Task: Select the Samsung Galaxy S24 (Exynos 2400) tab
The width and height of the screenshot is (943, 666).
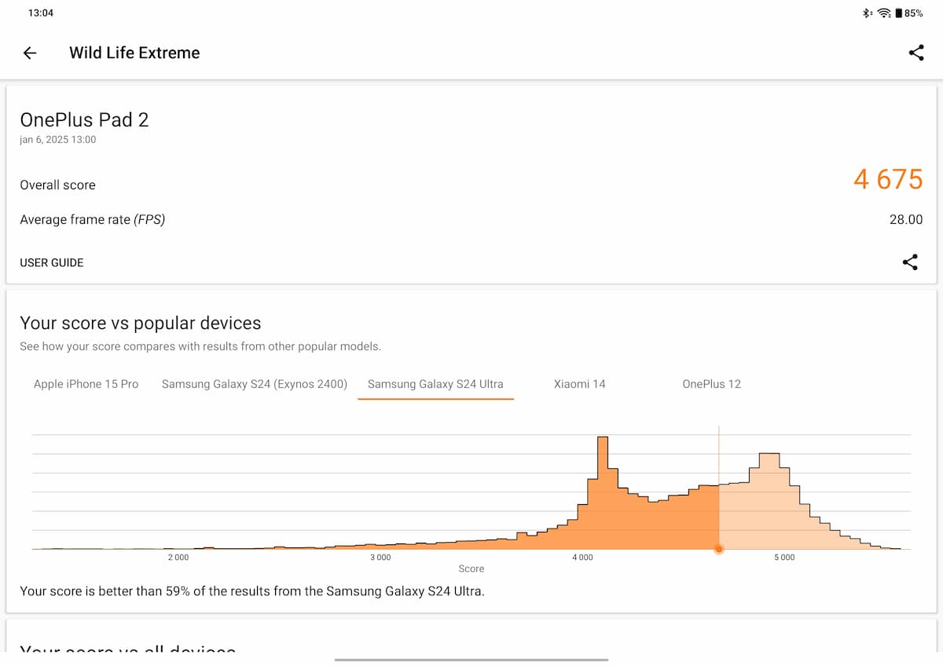Action: 254,384
